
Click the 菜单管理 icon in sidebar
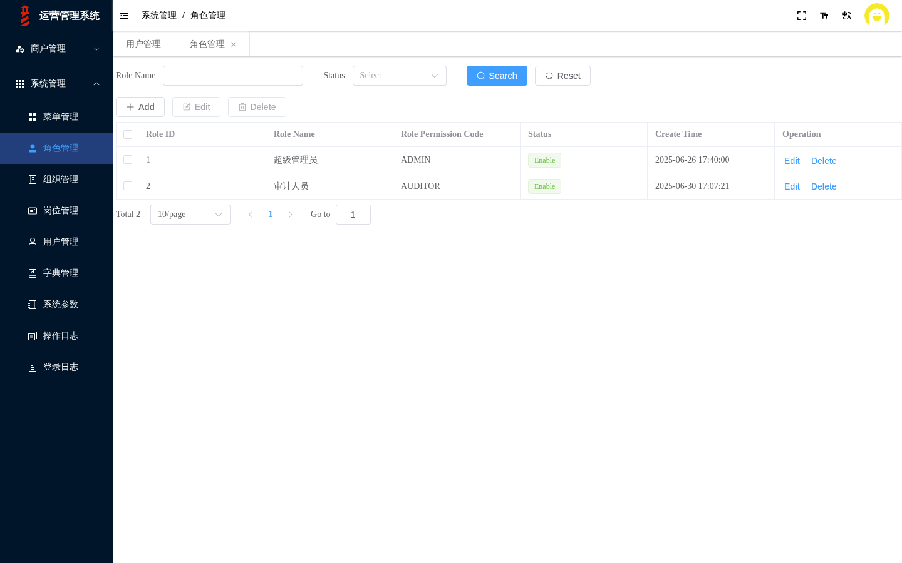click(33, 117)
